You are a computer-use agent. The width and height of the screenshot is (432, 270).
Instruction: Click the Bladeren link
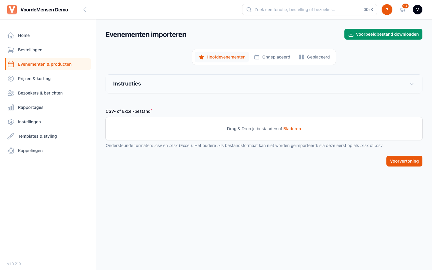tap(292, 129)
